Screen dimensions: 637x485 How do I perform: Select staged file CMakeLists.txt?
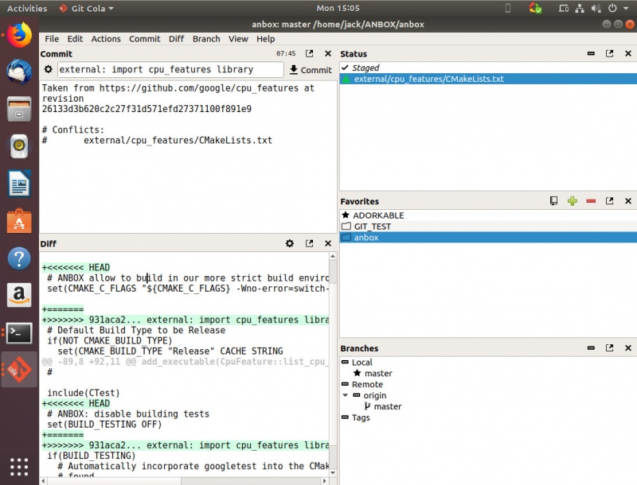428,80
